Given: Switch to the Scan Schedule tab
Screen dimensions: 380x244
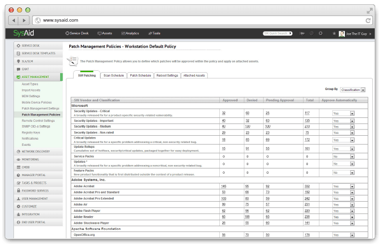Looking at the screenshot, I should (x=114, y=76).
